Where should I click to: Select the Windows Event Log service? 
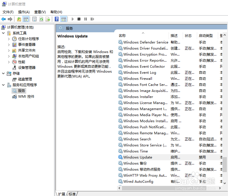click(x=140, y=73)
